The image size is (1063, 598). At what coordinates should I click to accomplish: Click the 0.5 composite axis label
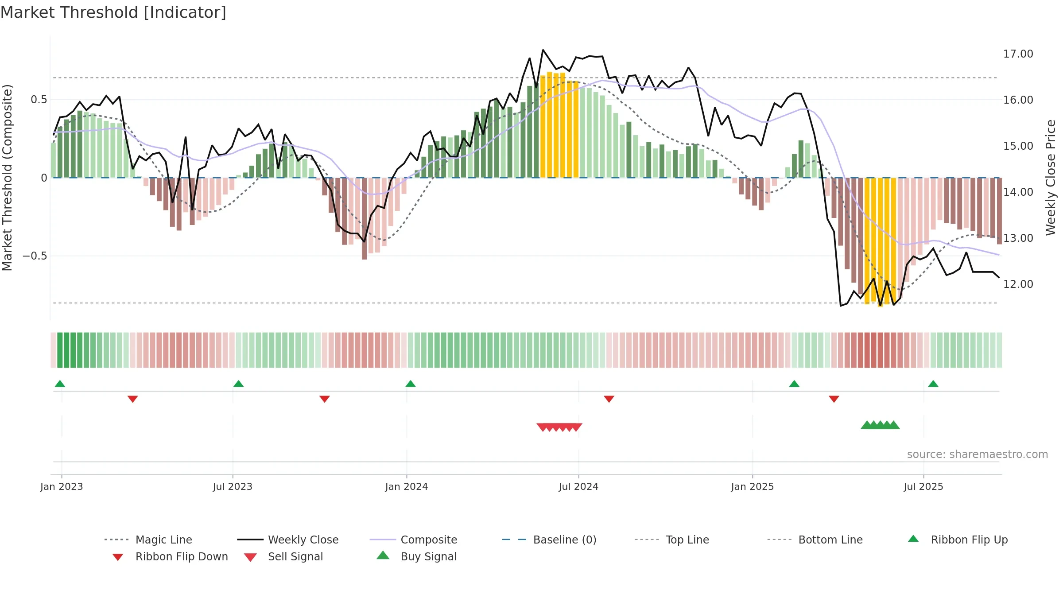coord(39,100)
